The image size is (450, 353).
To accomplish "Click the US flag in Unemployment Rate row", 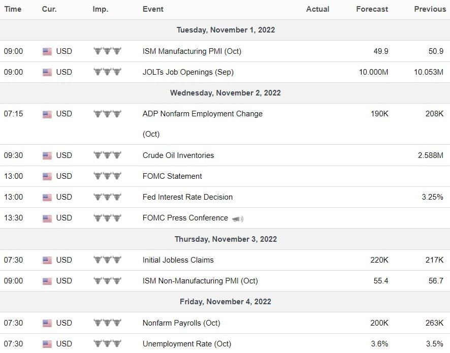I will [47, 344].
